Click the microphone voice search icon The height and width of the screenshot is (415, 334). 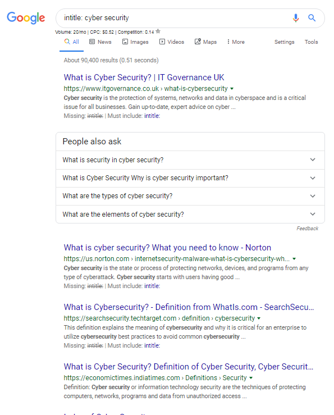pyautogui.click(x=296, y=18)
